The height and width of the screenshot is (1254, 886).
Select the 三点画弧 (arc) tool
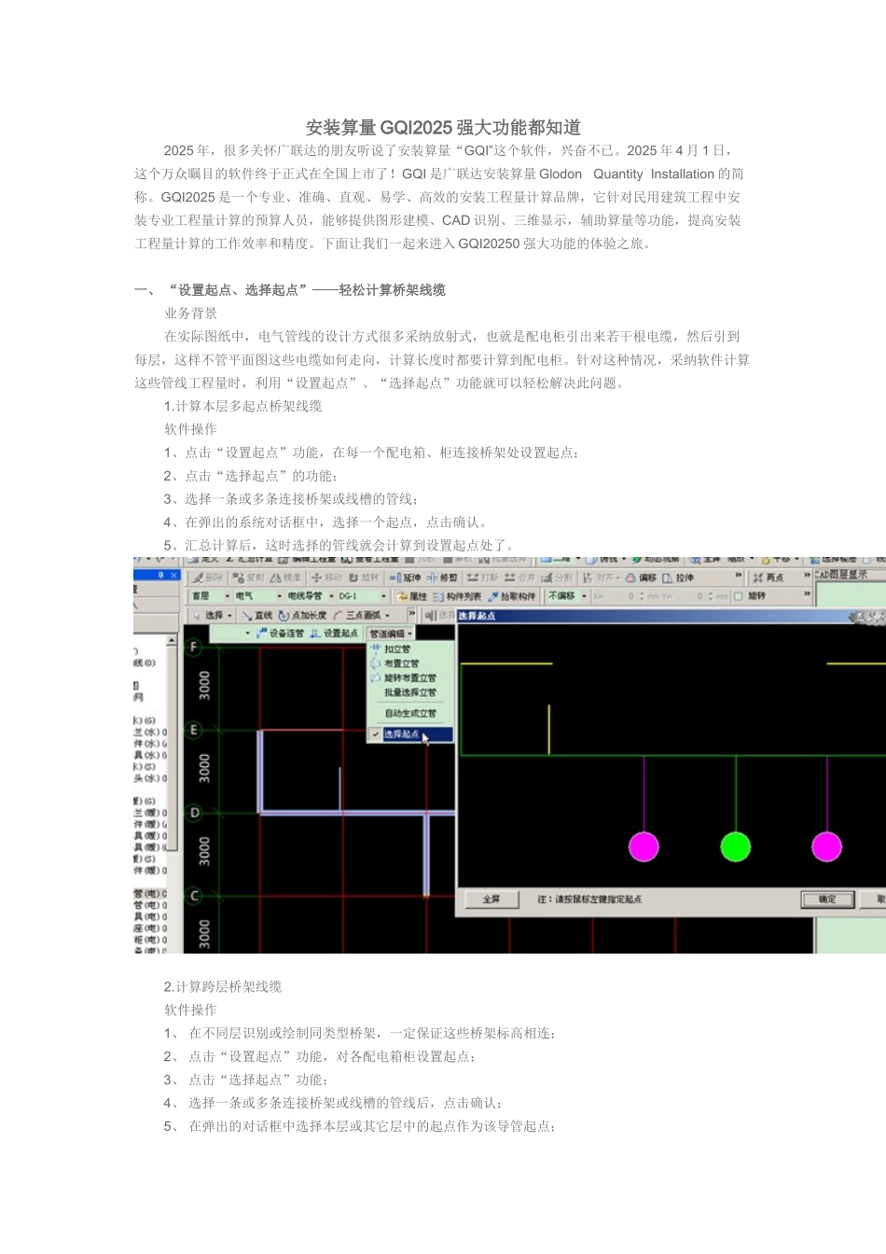pos(357,615)
